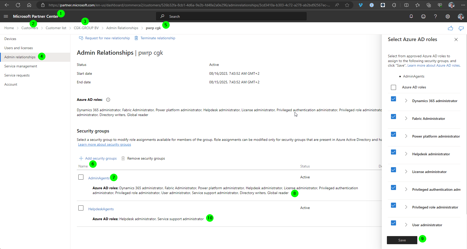Open the account avatar in Partner Center header
This screenshot has width=467, height=249.
click(x=461, y=16)
